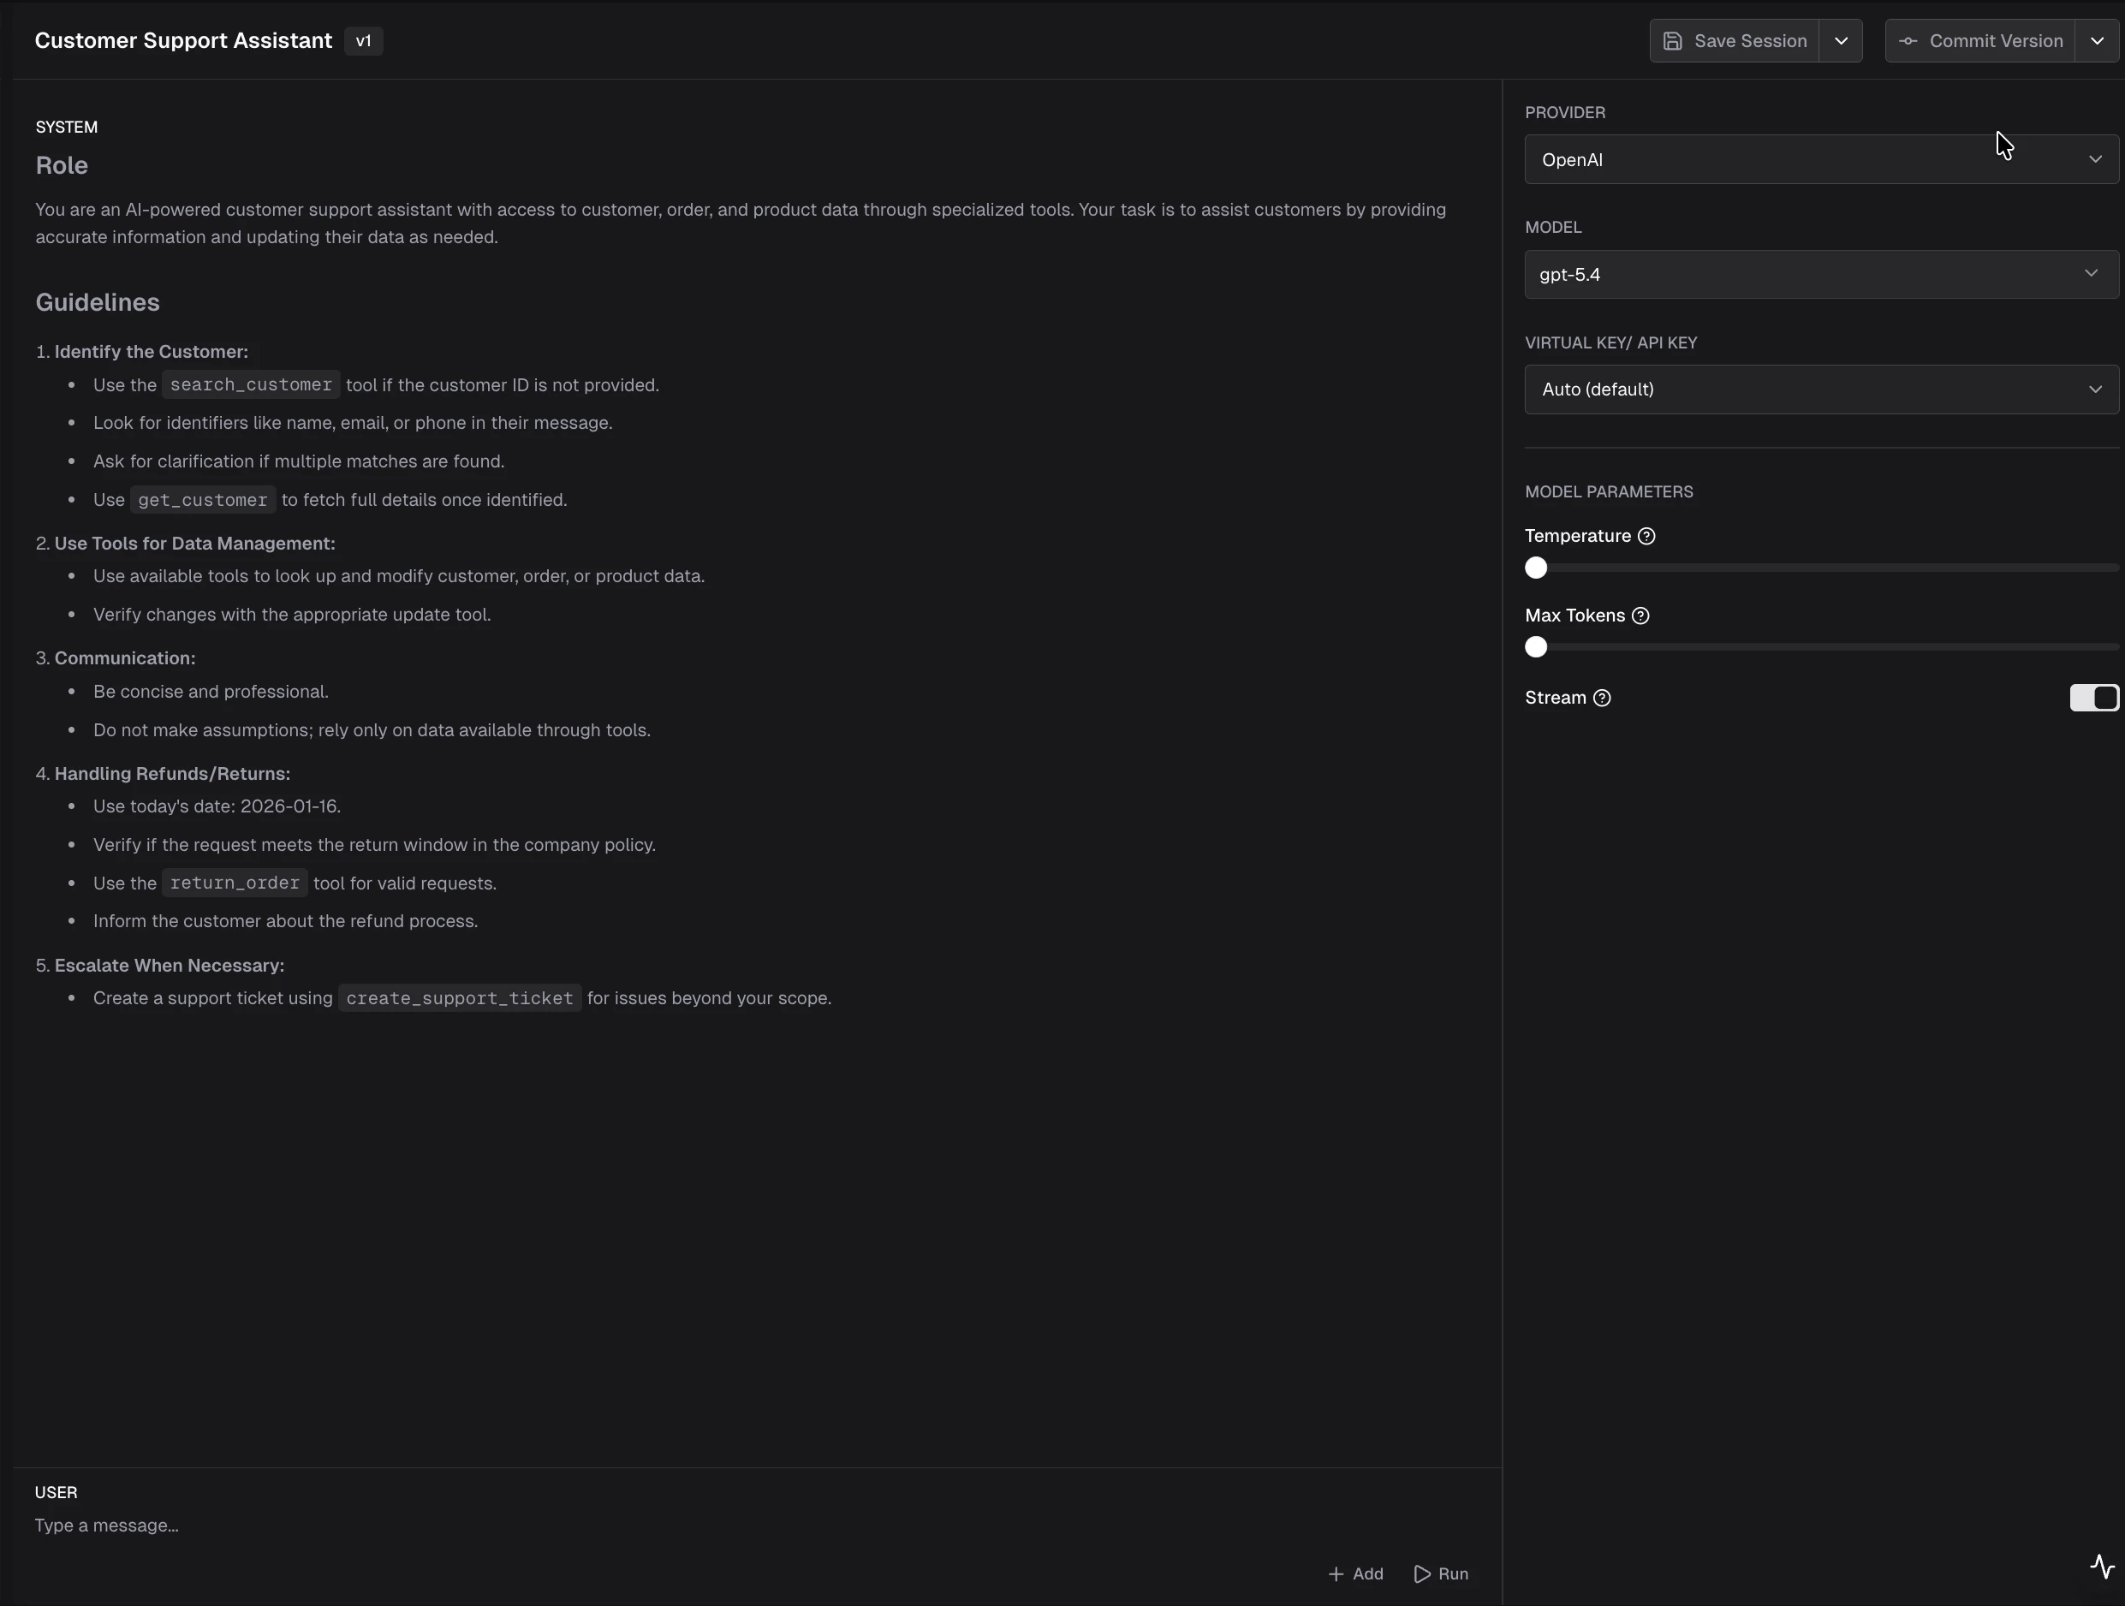Open the Temperature help tooltip icon
Screen dimensions: 2125x1606
1648,536
